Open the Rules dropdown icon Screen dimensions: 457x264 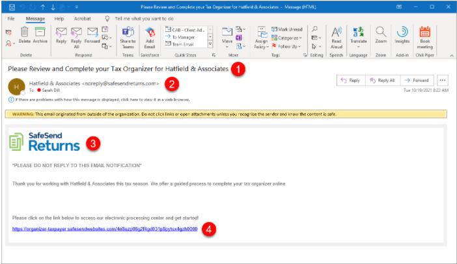click(x=240, y=29)
